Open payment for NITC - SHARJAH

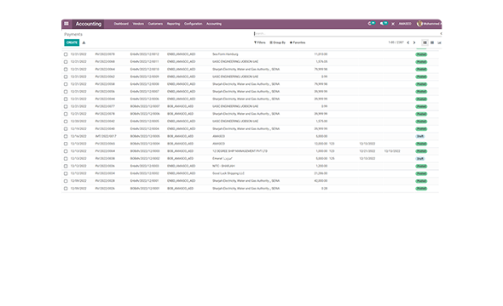pyautogui.click(x=223, y=167)
